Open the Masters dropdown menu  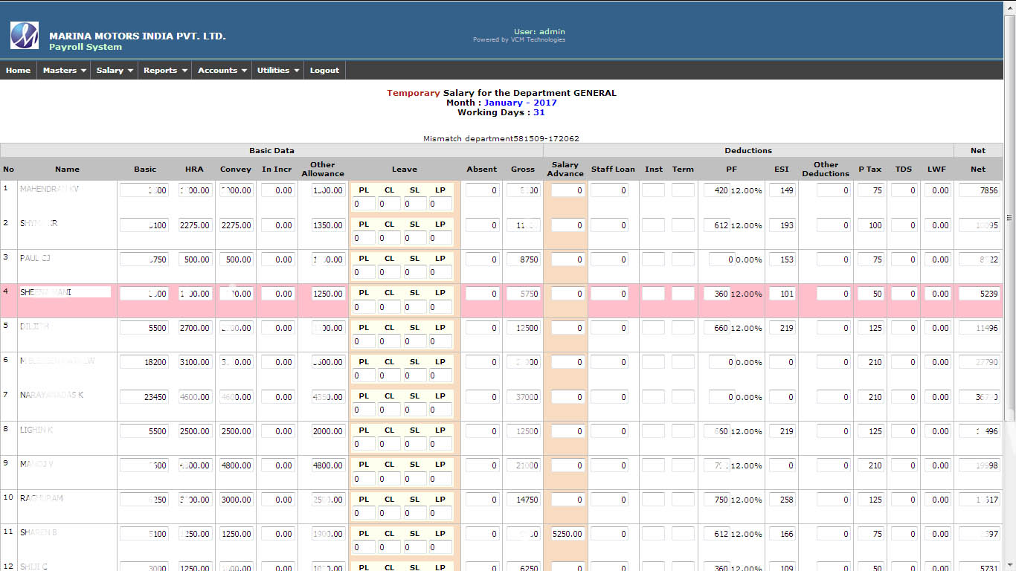[64, 71]
